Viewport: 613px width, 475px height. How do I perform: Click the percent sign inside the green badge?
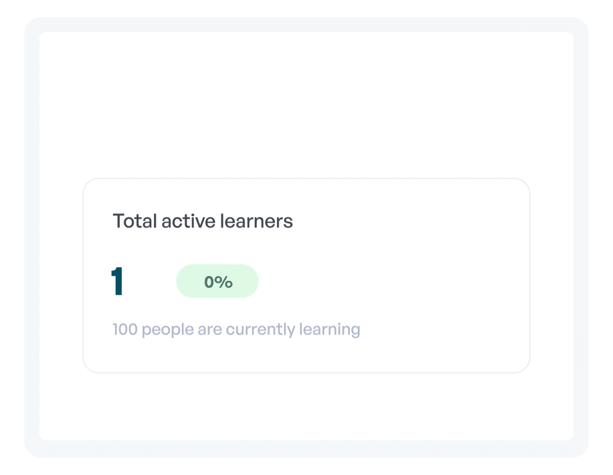(225, 282)
